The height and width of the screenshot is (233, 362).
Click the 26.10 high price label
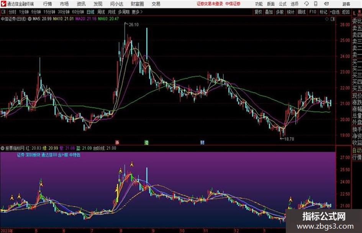click(134, 25)
